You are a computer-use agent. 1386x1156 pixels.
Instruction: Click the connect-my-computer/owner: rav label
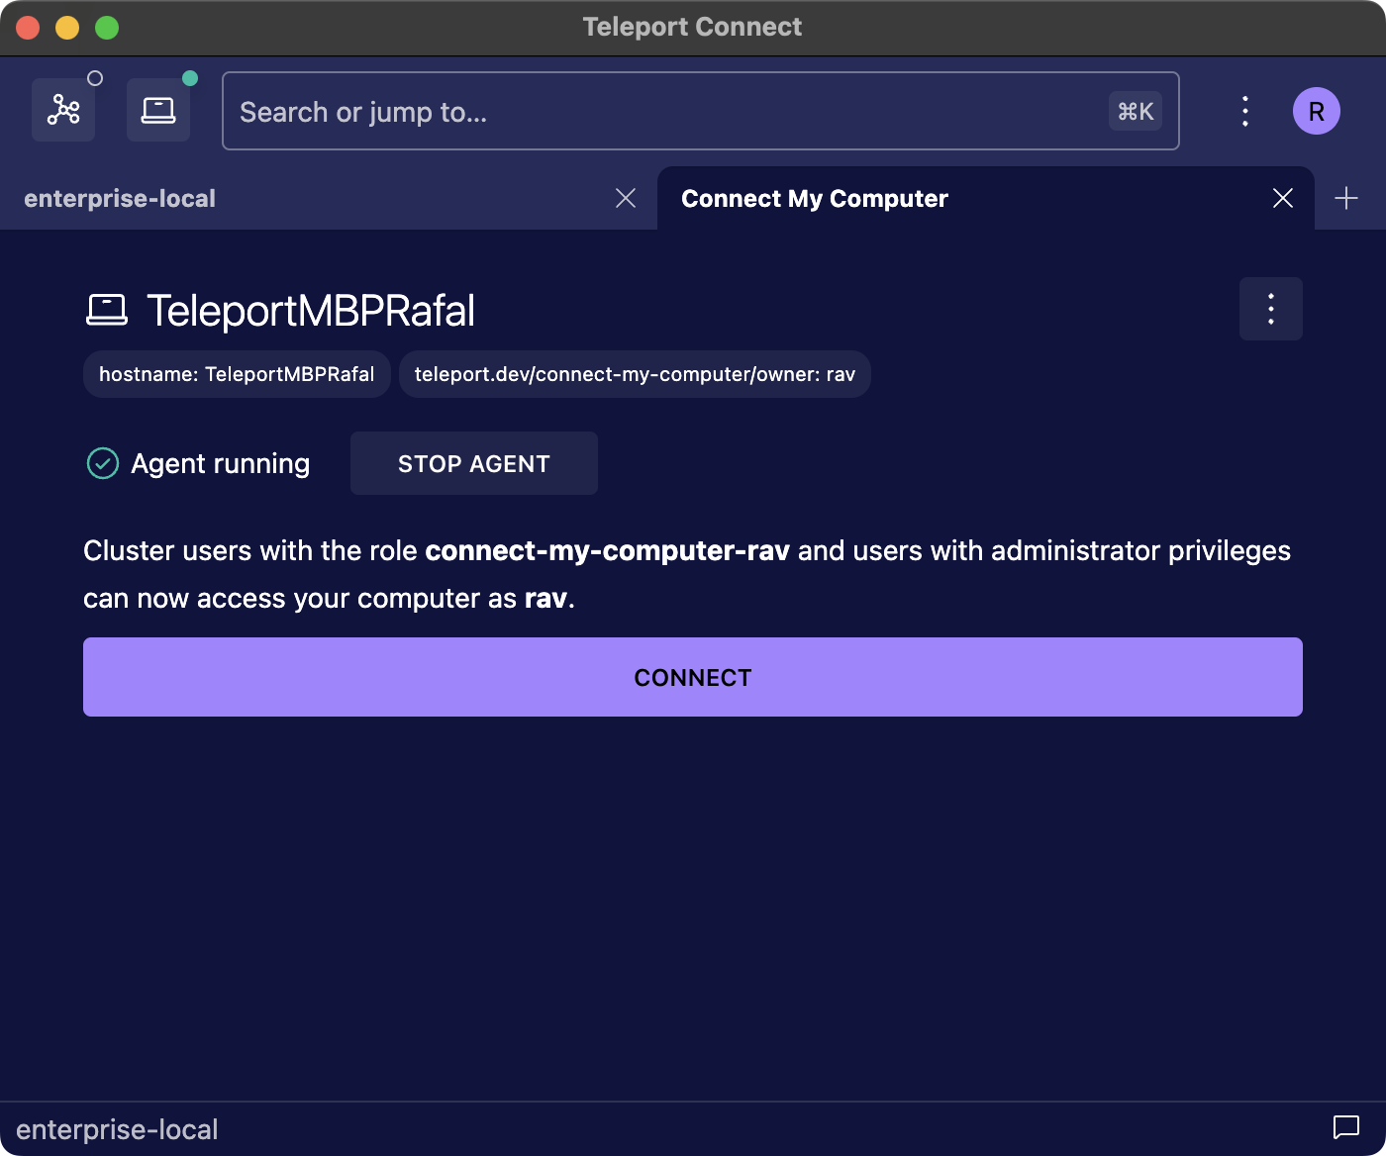coord(635,374)
